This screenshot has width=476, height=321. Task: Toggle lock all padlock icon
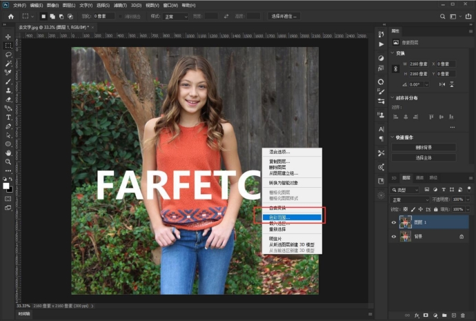pyautogui.click(x=436, y=209)
